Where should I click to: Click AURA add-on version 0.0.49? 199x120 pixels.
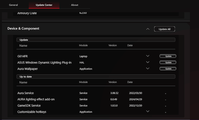[x=114, y=99]
